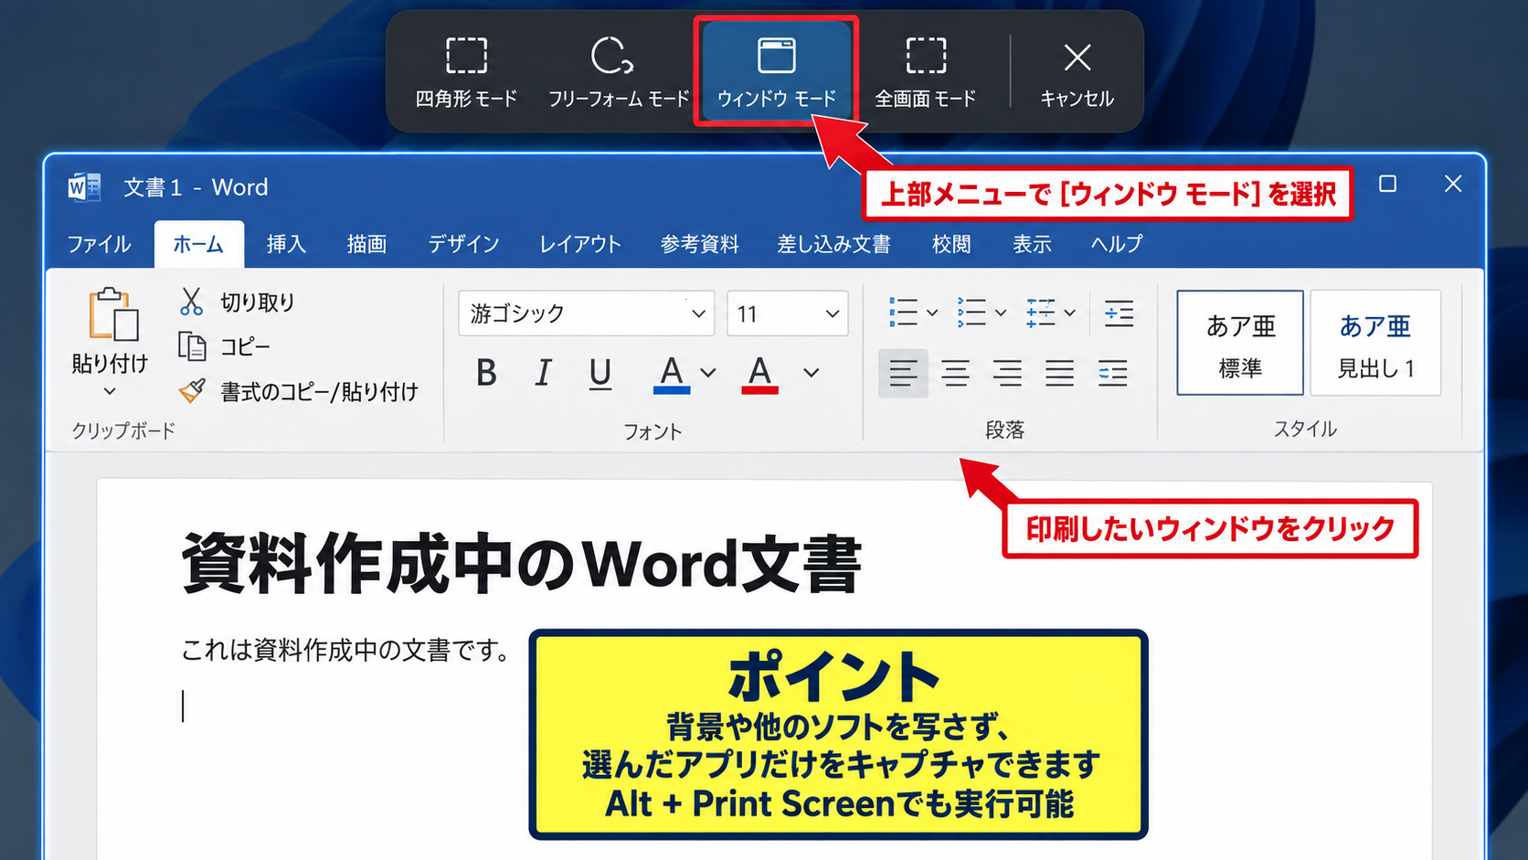Open blue A color dropdown arrow
Image resolution: width=1528 pixels, height=860 pixels.
pos(708,373)
